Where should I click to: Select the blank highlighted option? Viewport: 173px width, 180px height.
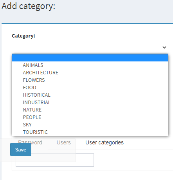point(90,58)
